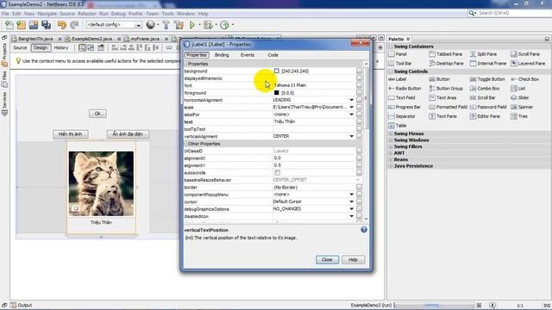Select the Slider palette component
The image size is (552, 310).
coord(520,97)
